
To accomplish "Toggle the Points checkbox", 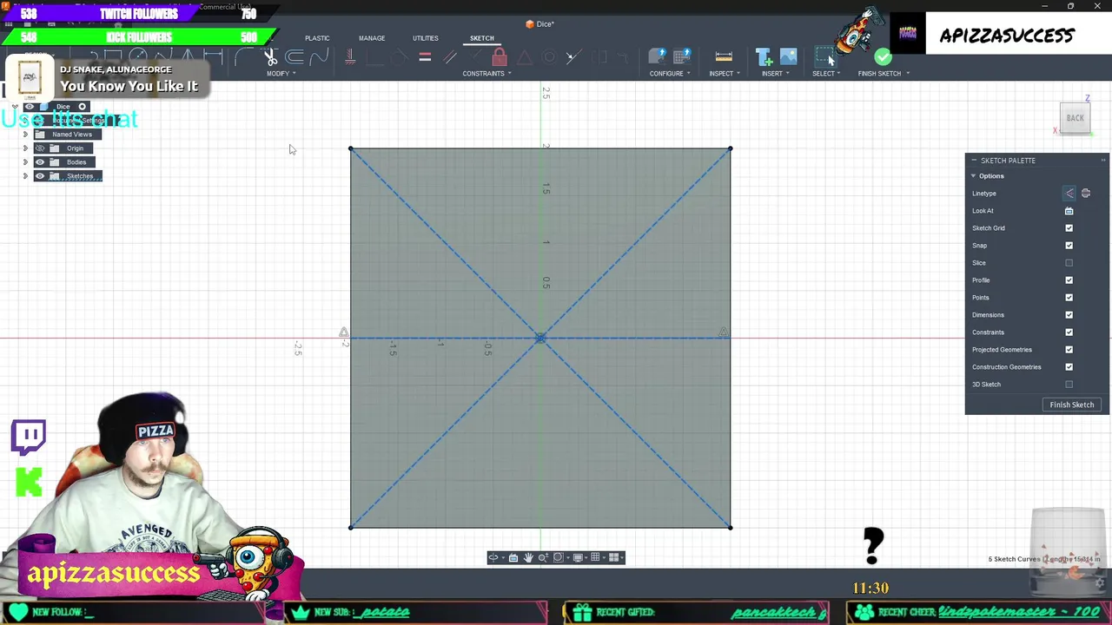I will pos(1069,298).
